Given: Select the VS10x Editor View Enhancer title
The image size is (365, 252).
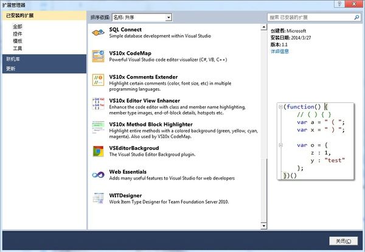Looking at the screenshot, I should (x=145, y=100).
